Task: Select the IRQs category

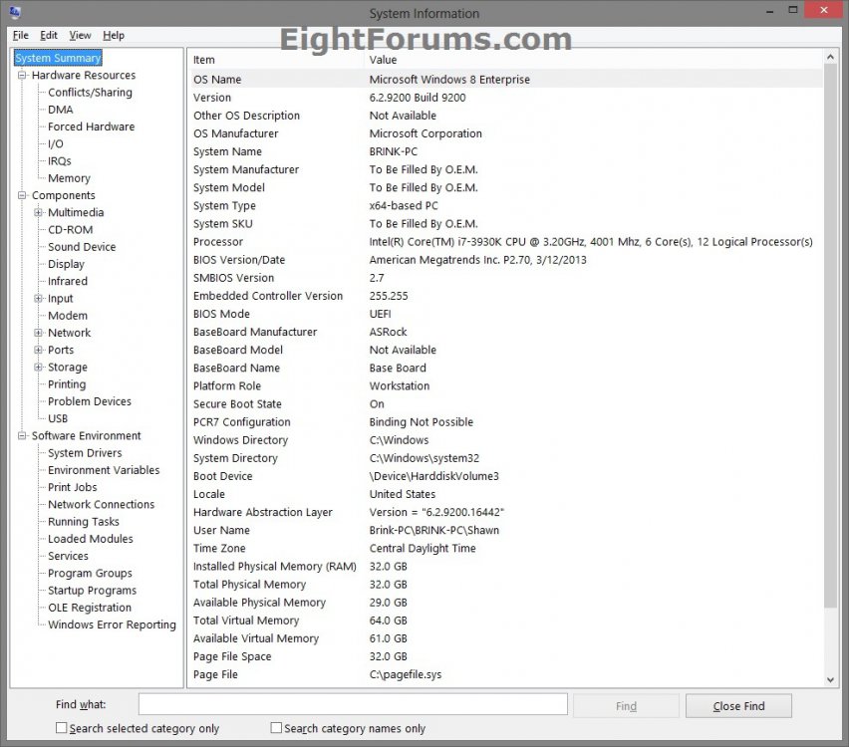Action: point(59,161)
